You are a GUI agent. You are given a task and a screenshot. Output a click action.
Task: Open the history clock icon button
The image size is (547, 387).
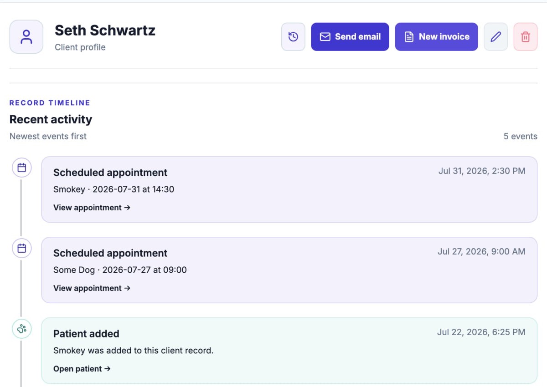click(293, 37)
